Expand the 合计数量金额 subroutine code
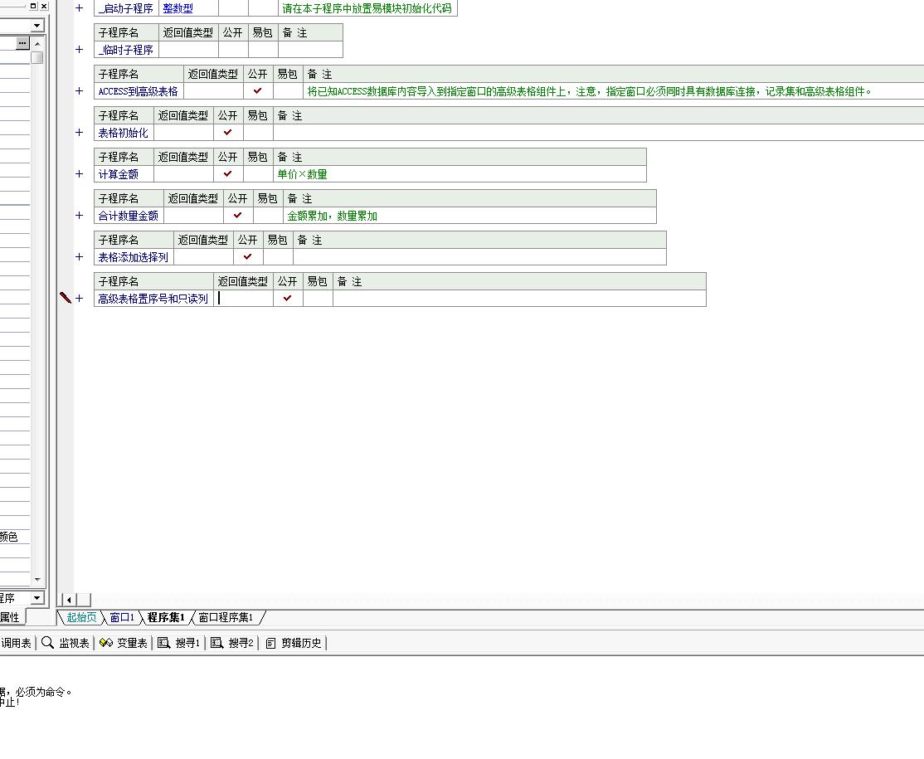Image resolution: width=924 pixels, height=759 pixels. coord(80,216)
